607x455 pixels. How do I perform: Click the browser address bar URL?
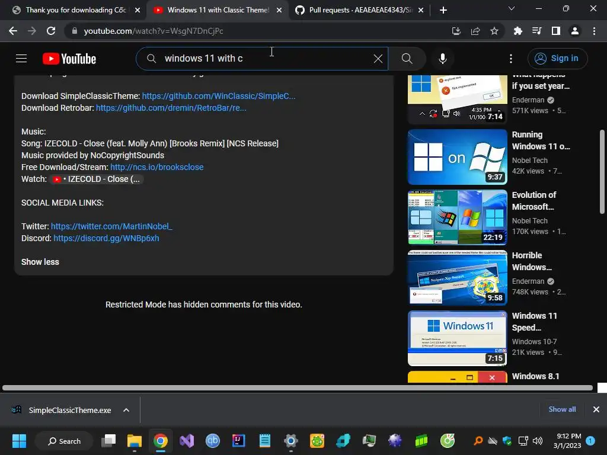[154, 31]
